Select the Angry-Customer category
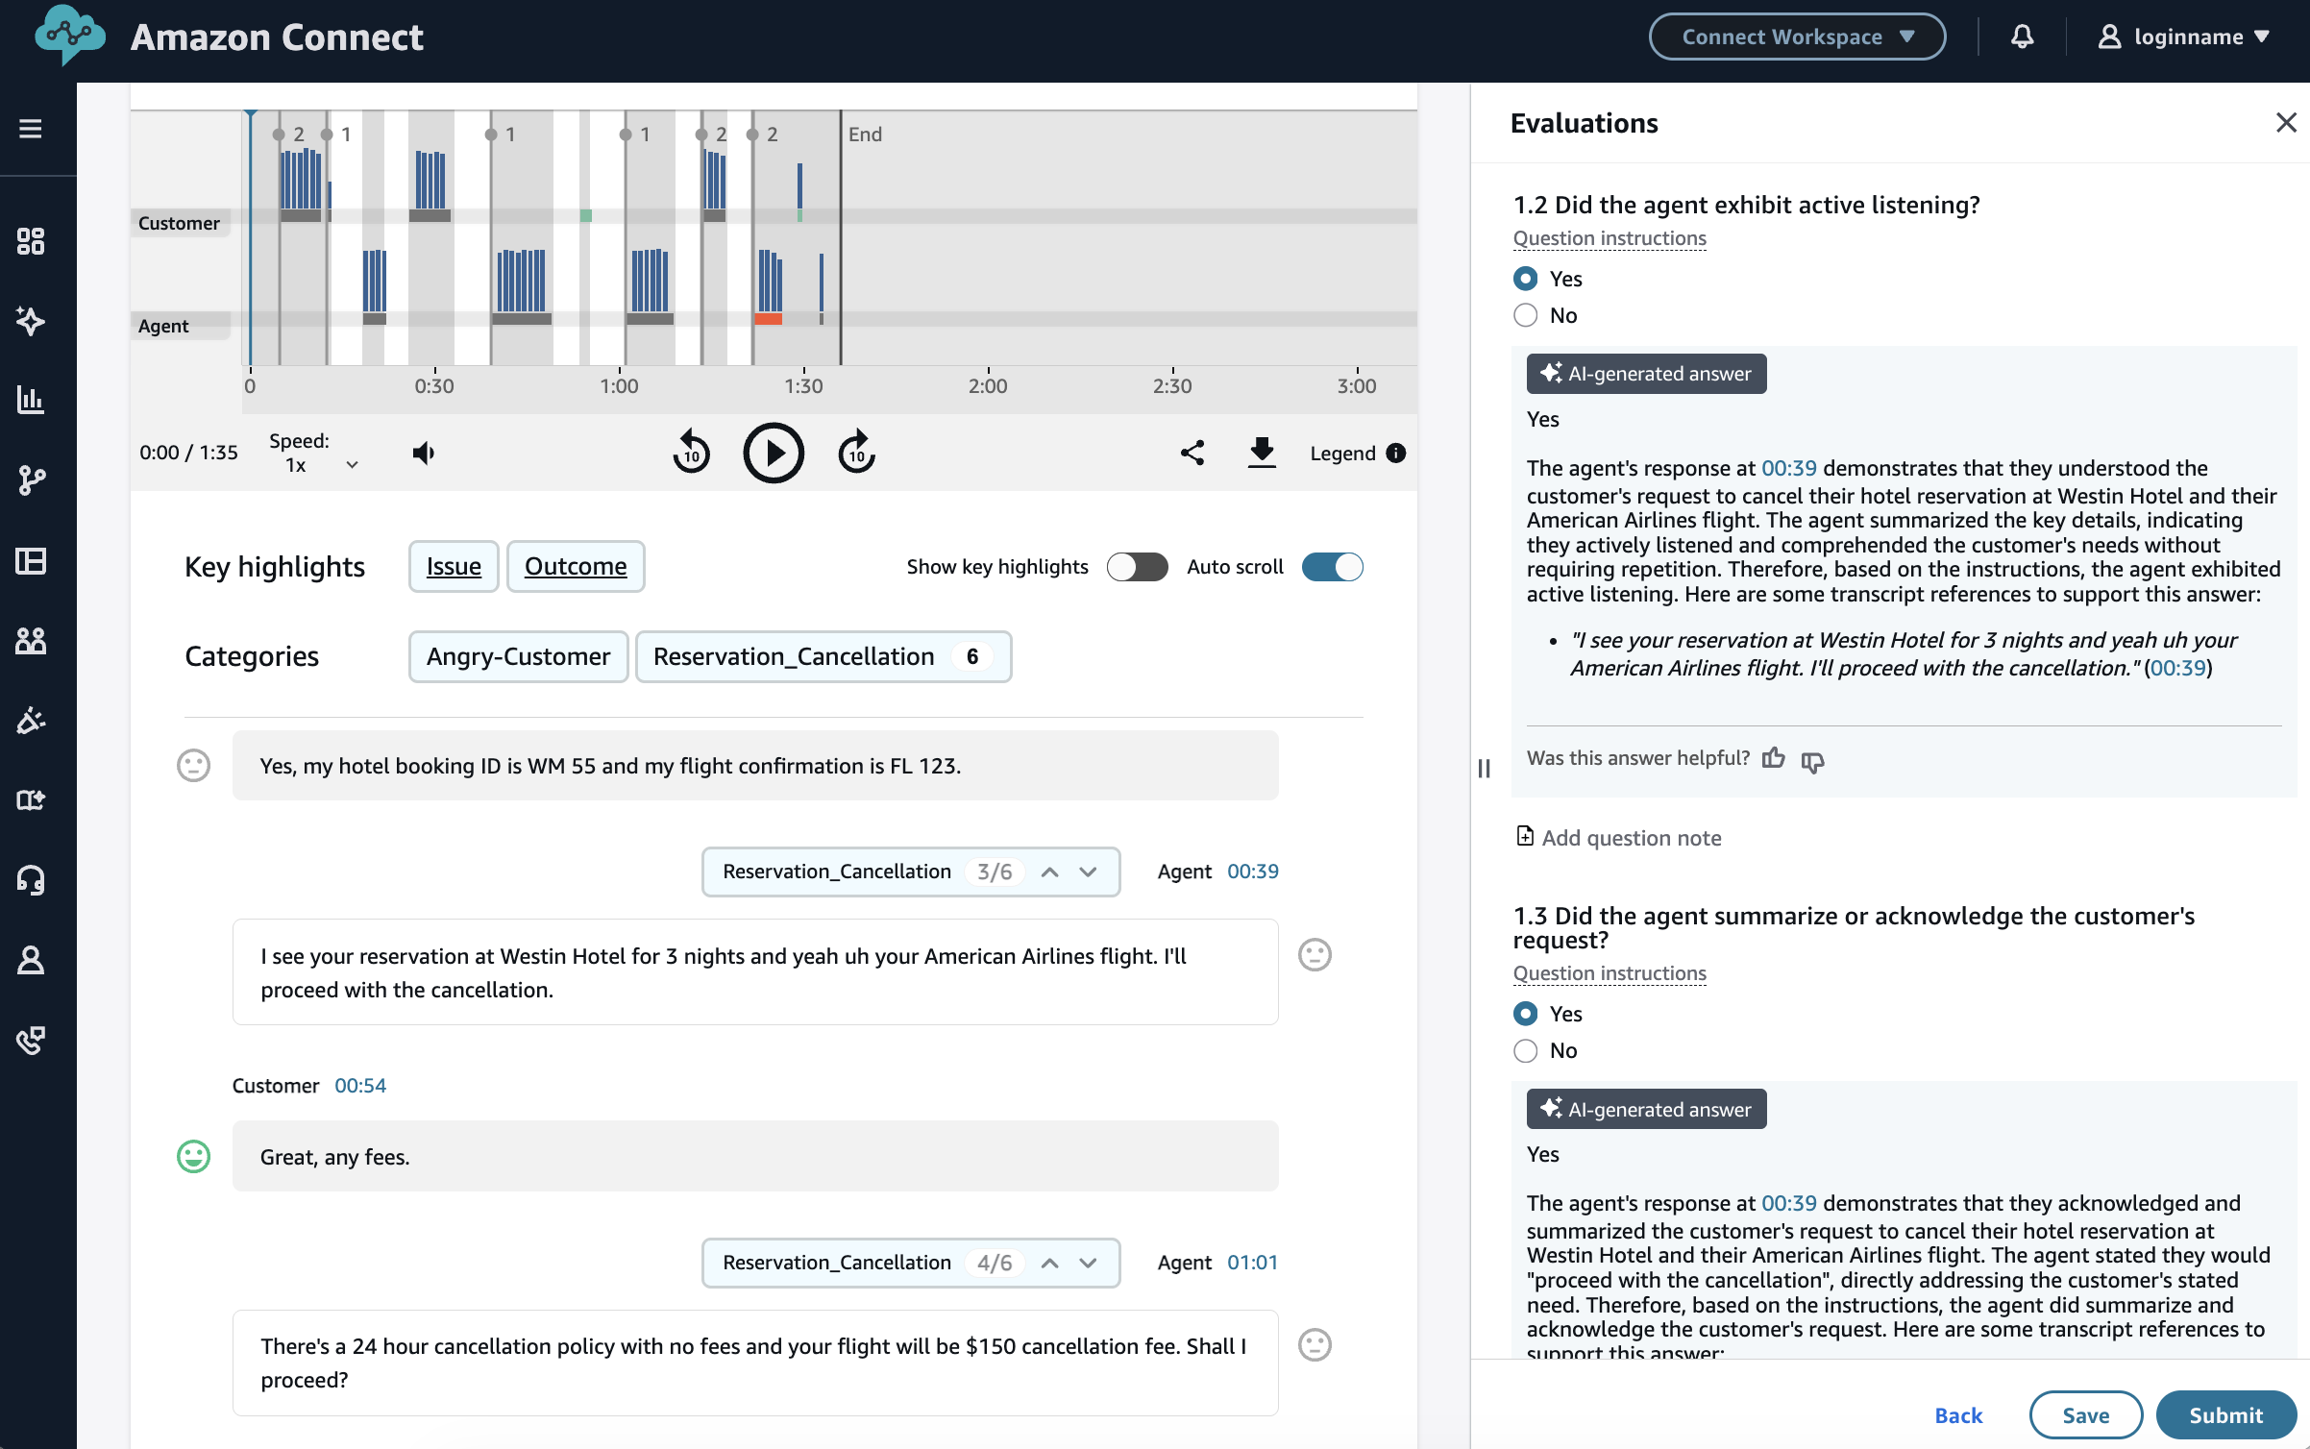2310x1449 pixels. point(518,656)
